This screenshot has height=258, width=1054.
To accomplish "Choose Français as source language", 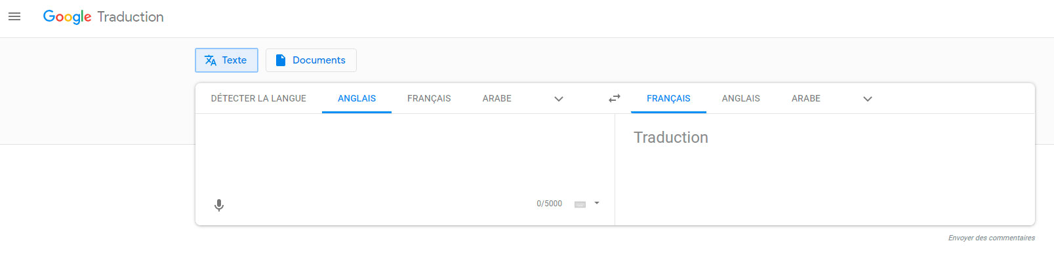I will click(429, 98).
